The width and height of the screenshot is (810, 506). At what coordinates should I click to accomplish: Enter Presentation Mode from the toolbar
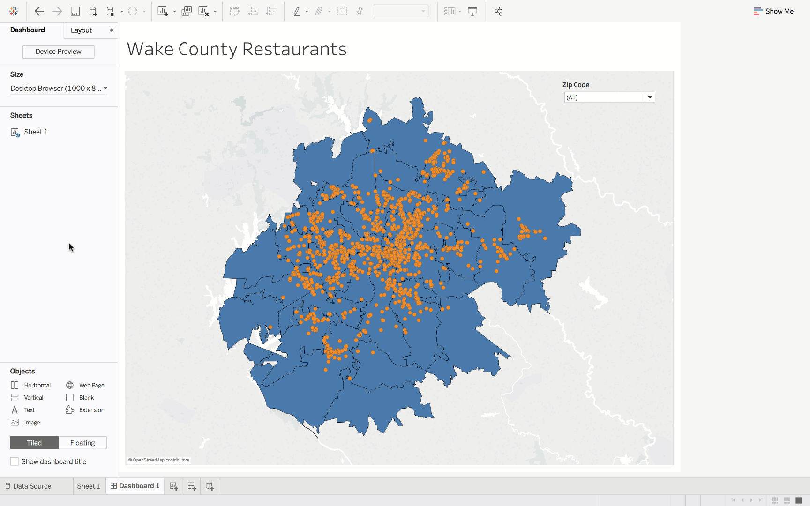coord(472,11)
